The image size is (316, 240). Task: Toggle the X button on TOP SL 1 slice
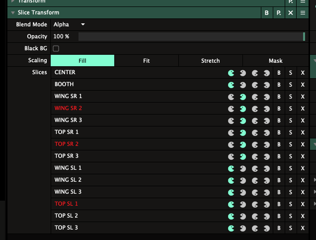point(303,204)
